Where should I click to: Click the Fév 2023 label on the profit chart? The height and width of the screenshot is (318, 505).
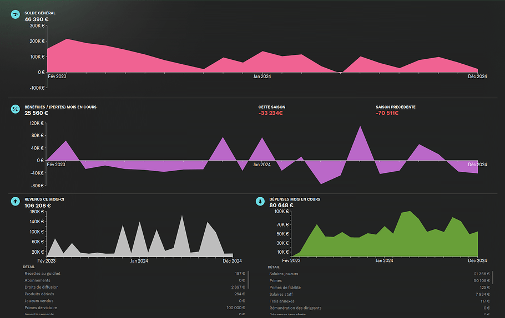pyautogui.click(x=56, y=165)
